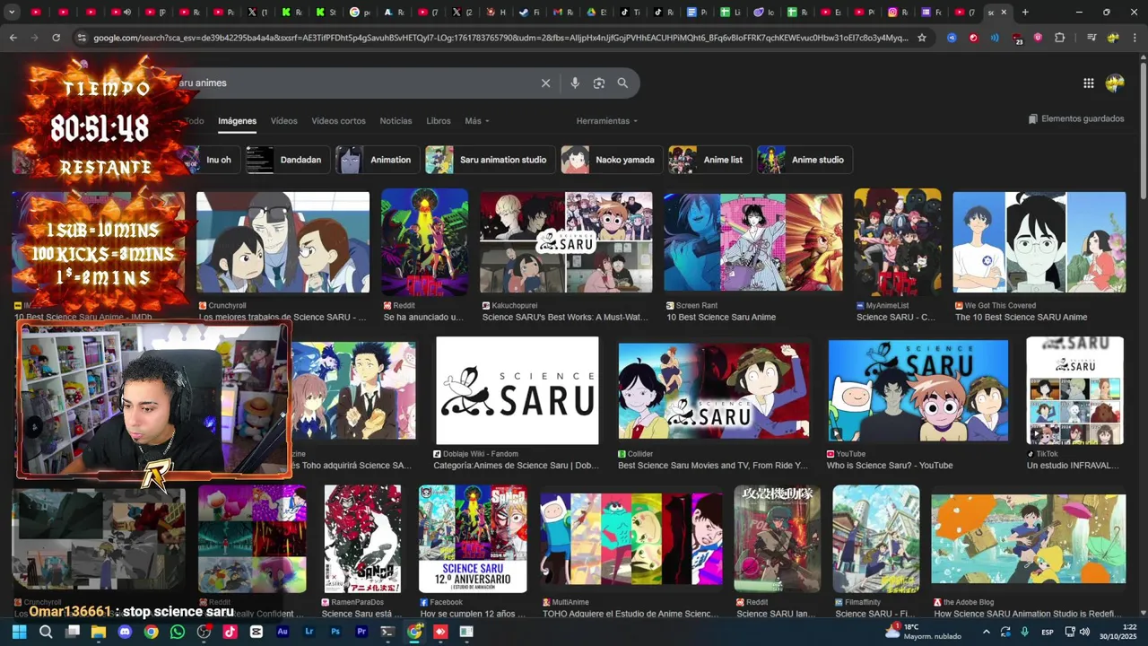Image resolution: width=1148 pixels, height=646 pixels.
Task: Switch to the Videos cortos tab
Action: (338, 121)
